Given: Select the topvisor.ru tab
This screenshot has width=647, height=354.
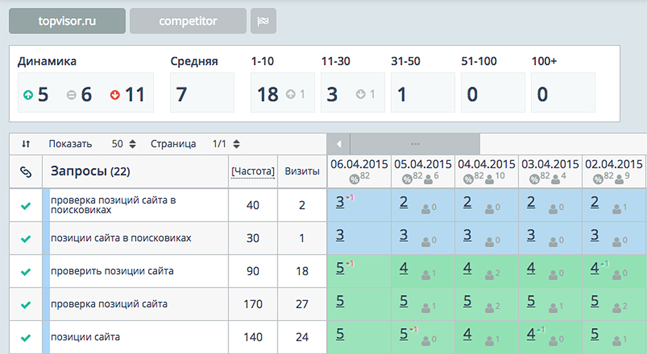Looking at the screenshot, I should tap(67, 21).
